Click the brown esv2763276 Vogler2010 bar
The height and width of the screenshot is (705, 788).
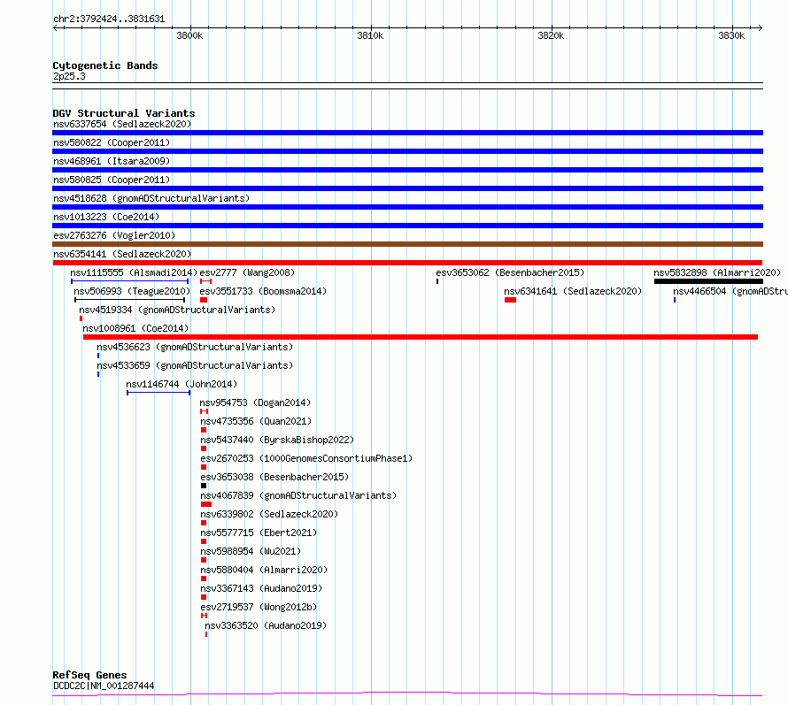(x=407, y=244)
